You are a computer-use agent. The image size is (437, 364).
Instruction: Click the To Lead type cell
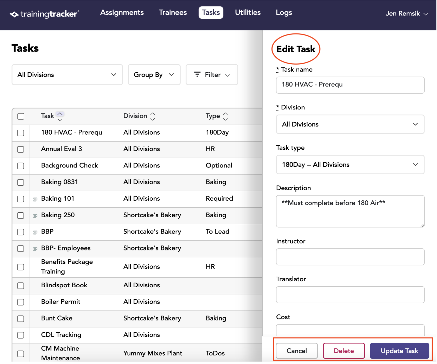217,232
